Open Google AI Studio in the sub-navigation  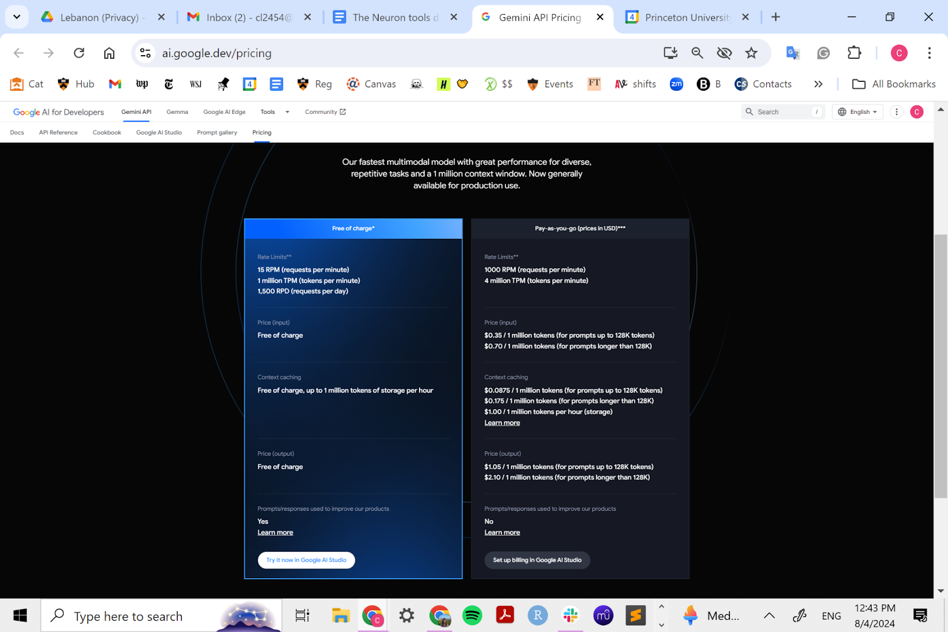[x=159, y=133]
